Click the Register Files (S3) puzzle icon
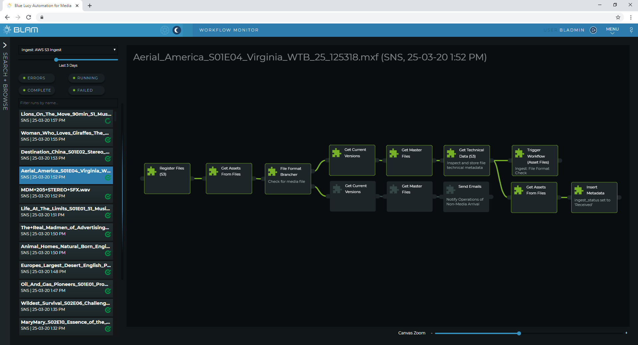Image resolution: width=638 pixels, height=345 pixels. click(x=152, y=171)
